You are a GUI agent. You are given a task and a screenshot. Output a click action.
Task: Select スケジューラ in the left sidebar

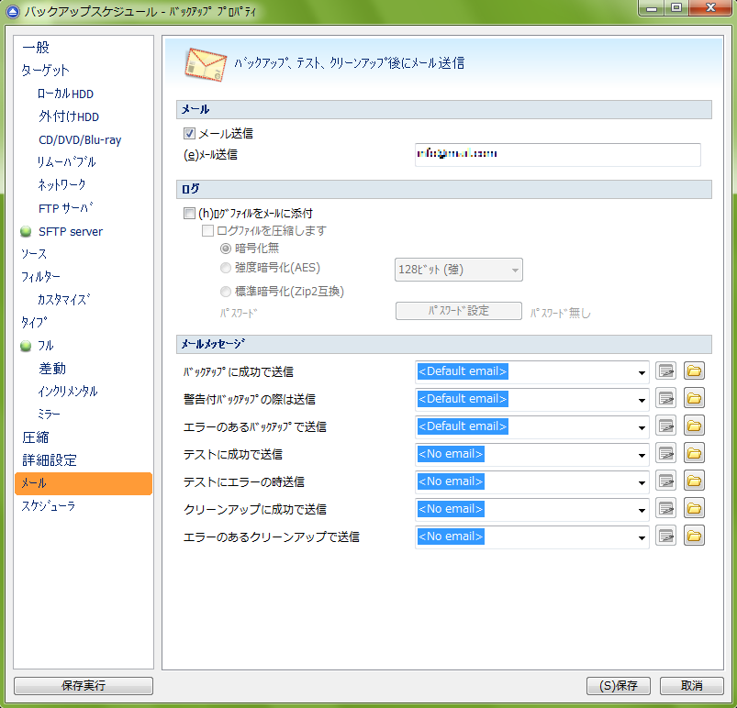(49, 506)
